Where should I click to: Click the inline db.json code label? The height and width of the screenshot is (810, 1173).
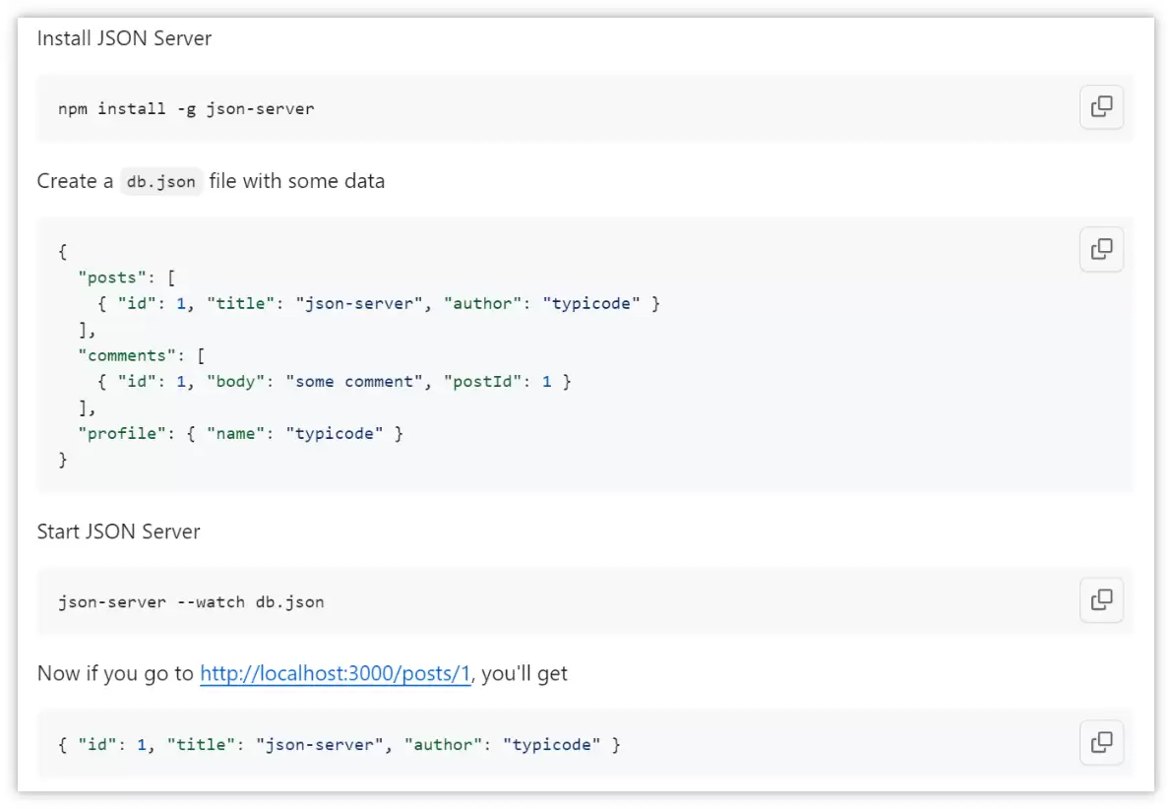160,182
